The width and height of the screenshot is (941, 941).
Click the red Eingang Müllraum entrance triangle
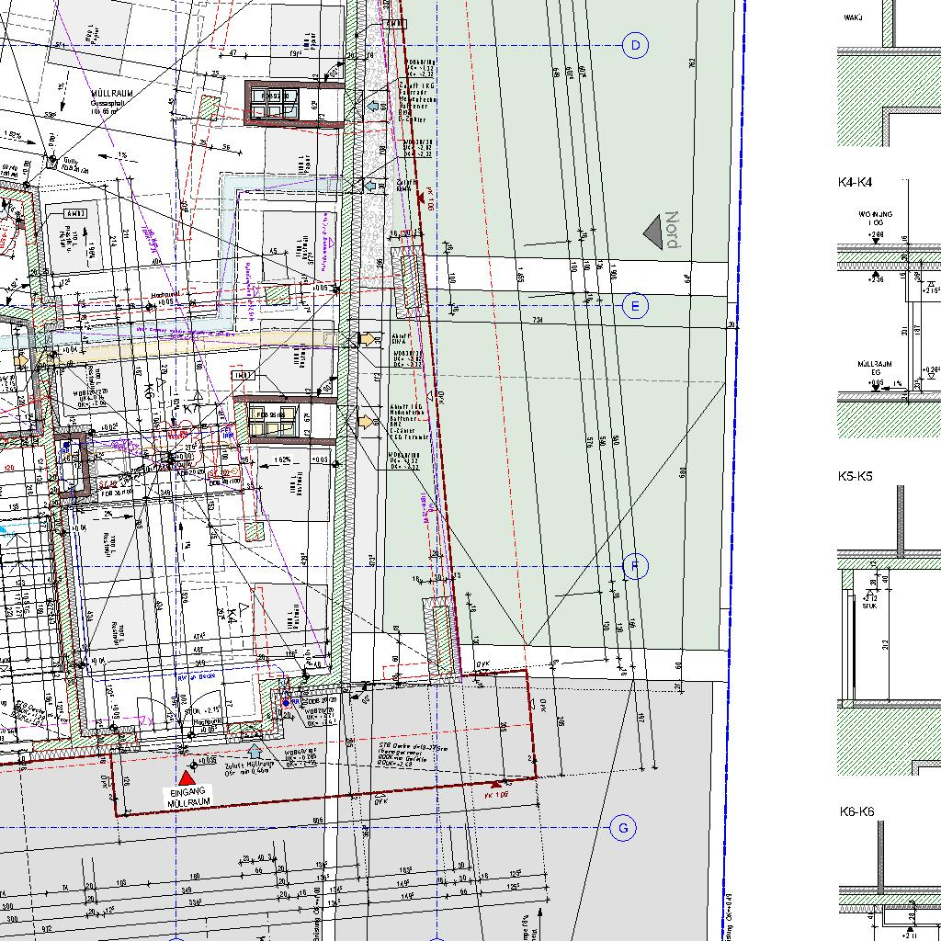tap(187, 777)
